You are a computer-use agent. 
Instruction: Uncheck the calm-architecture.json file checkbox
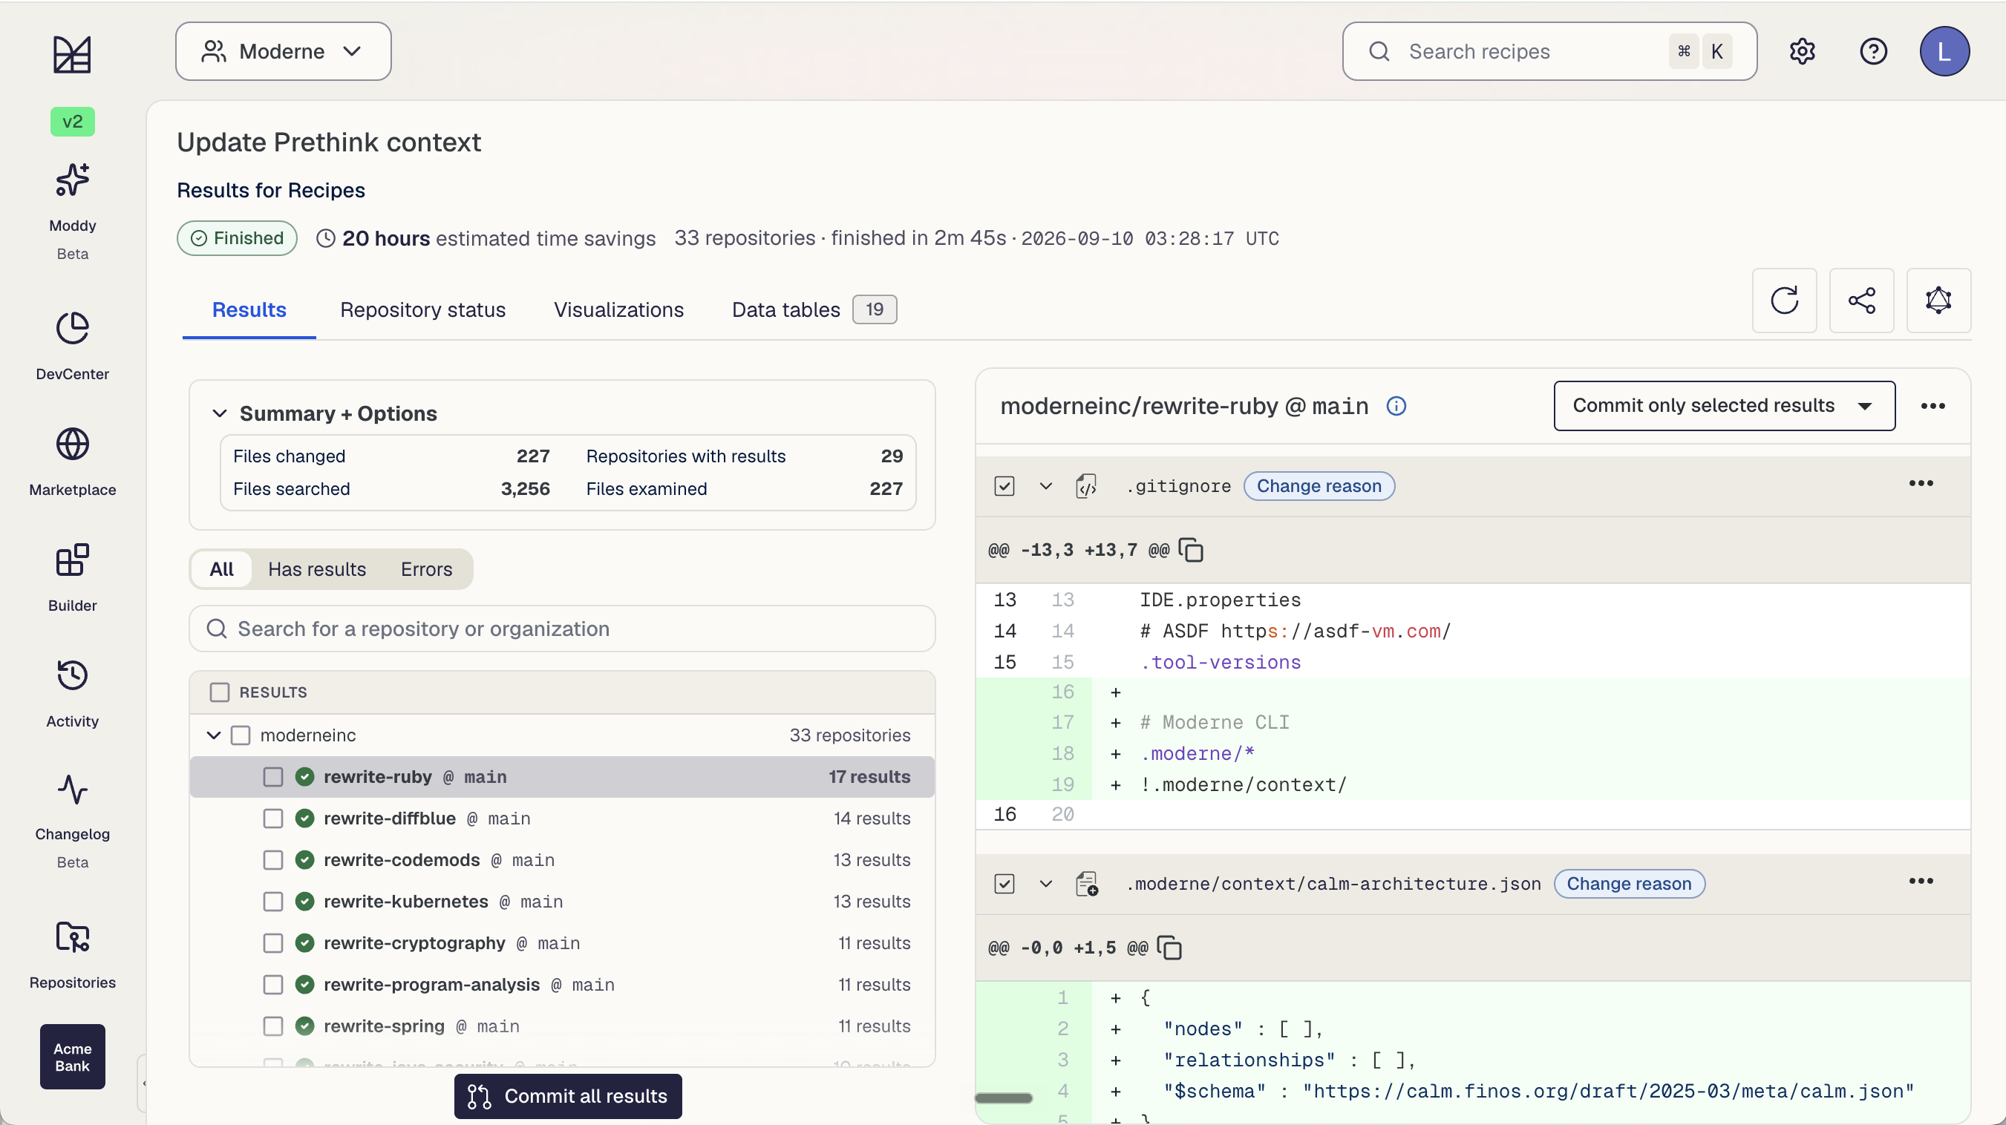pyautogui.click(x=1004, y=885)
